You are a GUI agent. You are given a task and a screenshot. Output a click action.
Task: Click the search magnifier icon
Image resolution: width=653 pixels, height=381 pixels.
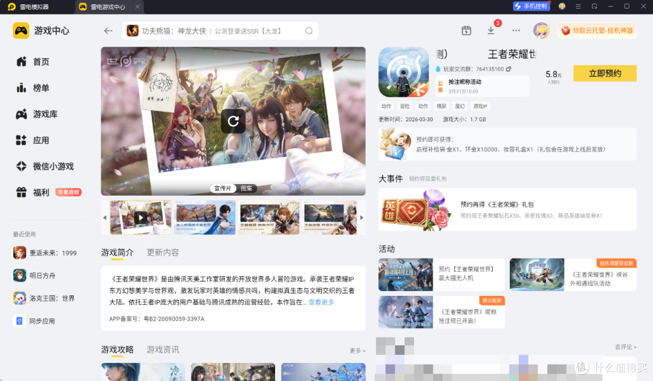pyautogui.click(x=308, y=31)
